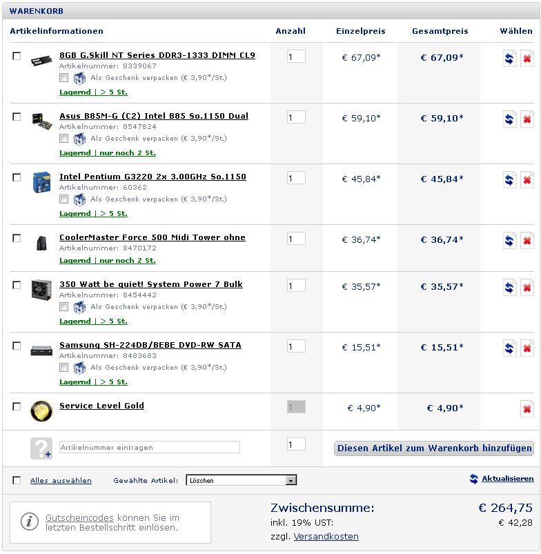Select the 8GB G.Skill RAM row checkbox
This screenshot has height=554, width=541.
point(17,56)
